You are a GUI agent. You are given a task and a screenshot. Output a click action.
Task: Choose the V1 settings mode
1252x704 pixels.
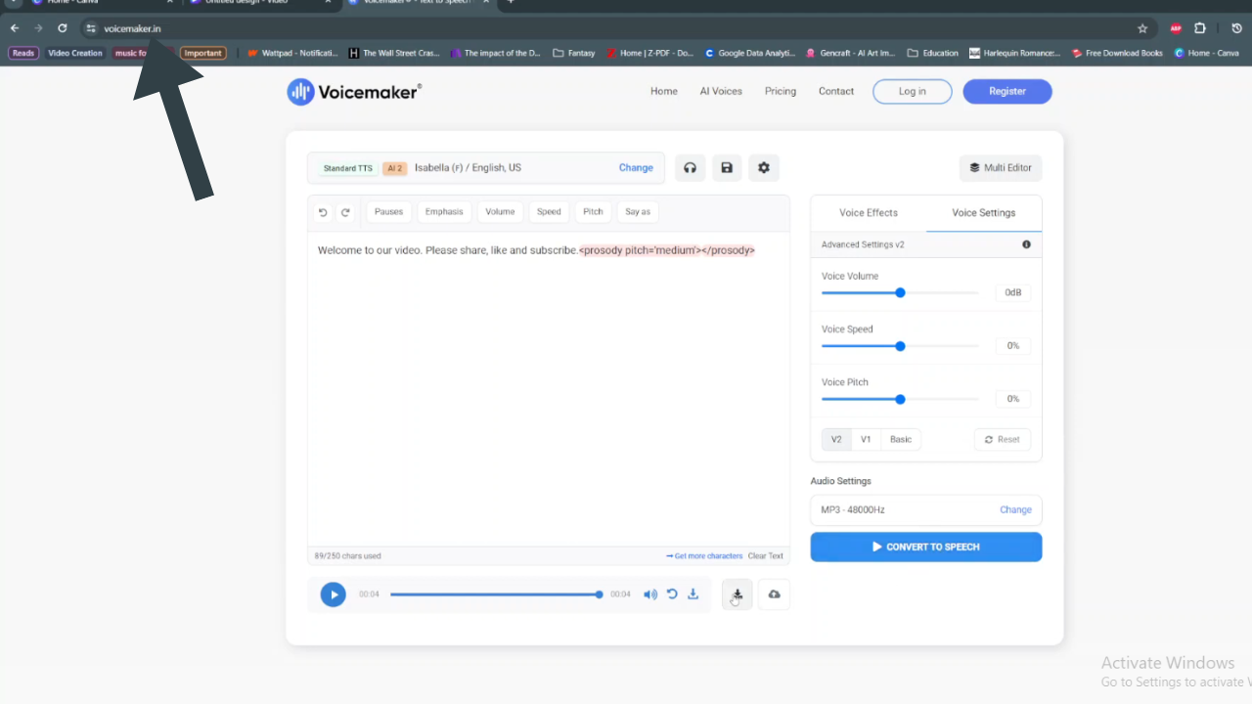click(x=866, y=440)
